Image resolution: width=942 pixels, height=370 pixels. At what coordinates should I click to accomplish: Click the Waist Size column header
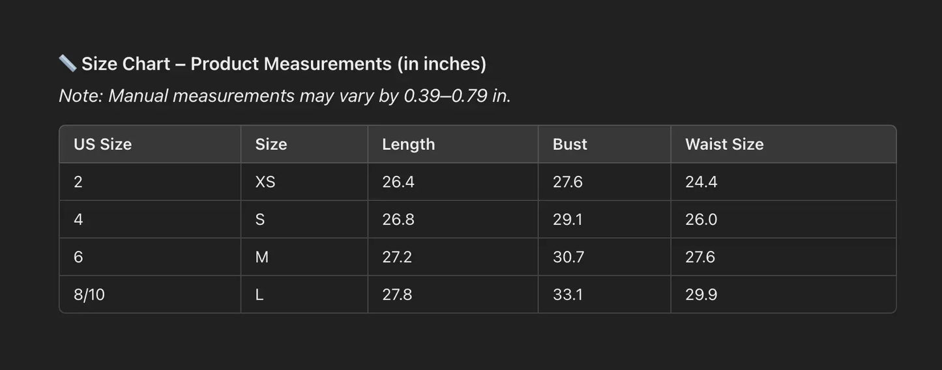pyautogui.click(x=724, y=144)
